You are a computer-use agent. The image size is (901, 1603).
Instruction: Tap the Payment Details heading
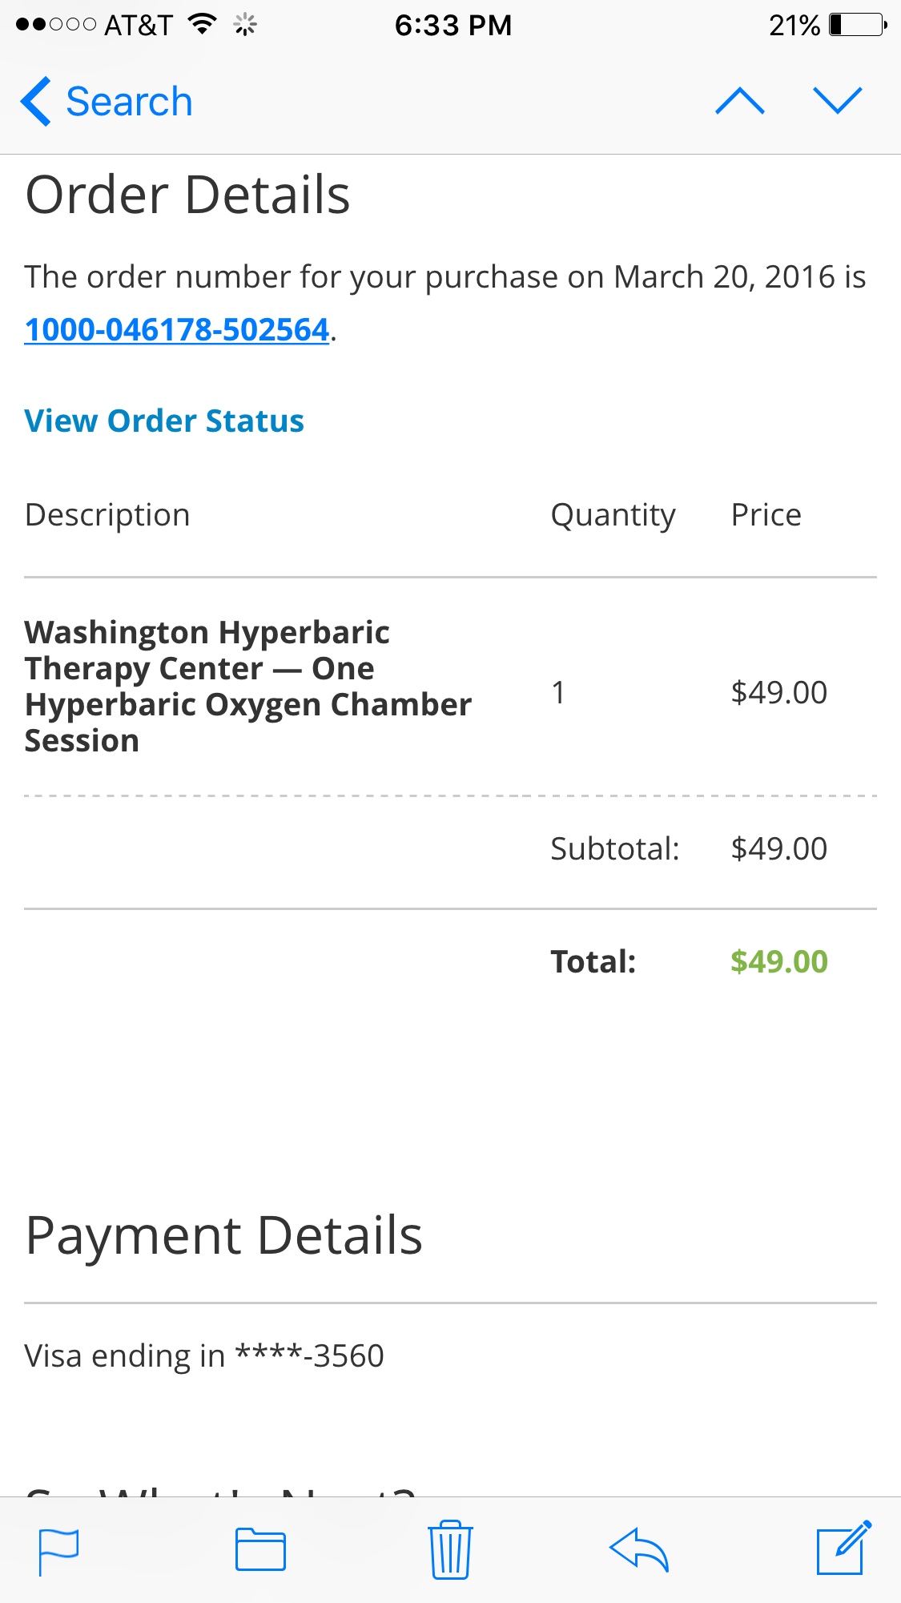(x=223, y=1234)
